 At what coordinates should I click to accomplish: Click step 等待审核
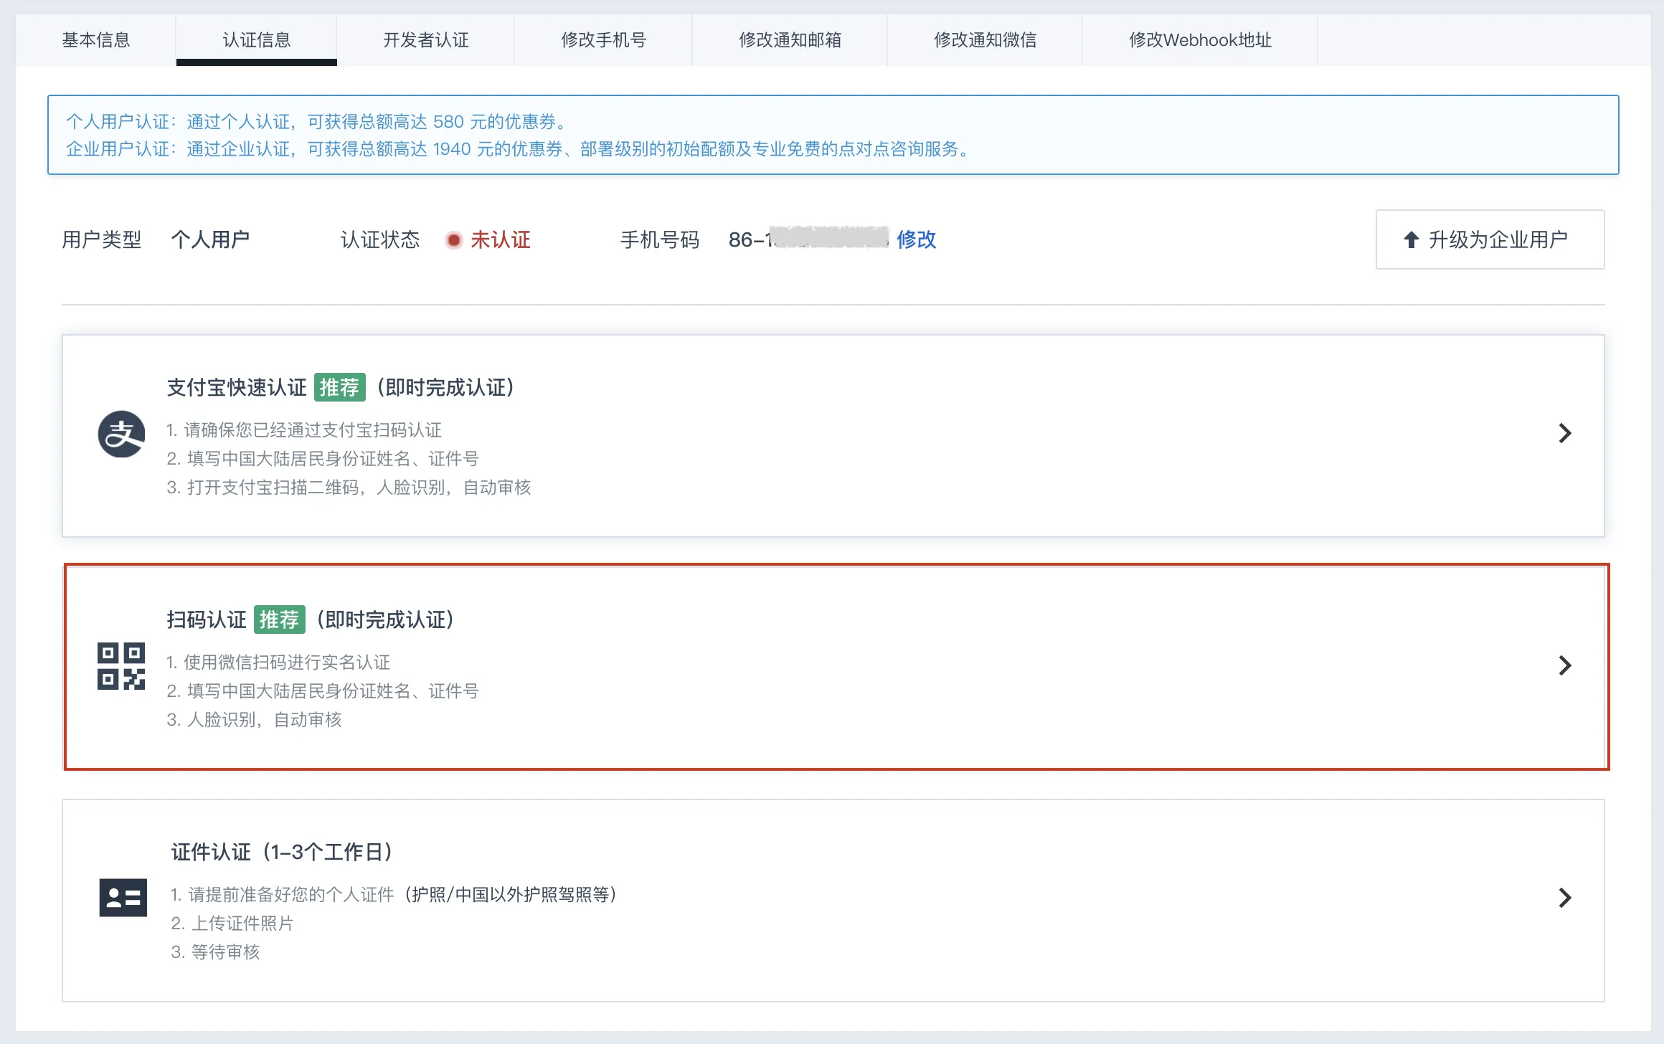[215, 952]
